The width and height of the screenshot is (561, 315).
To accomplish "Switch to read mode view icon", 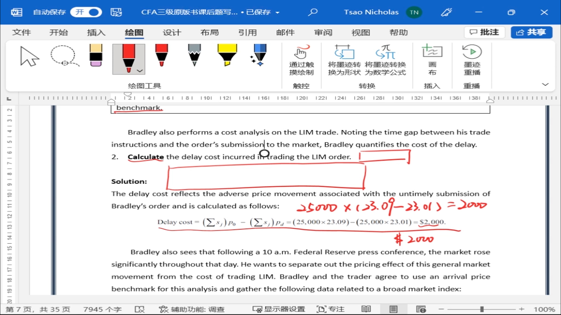I will coord(366,309).
